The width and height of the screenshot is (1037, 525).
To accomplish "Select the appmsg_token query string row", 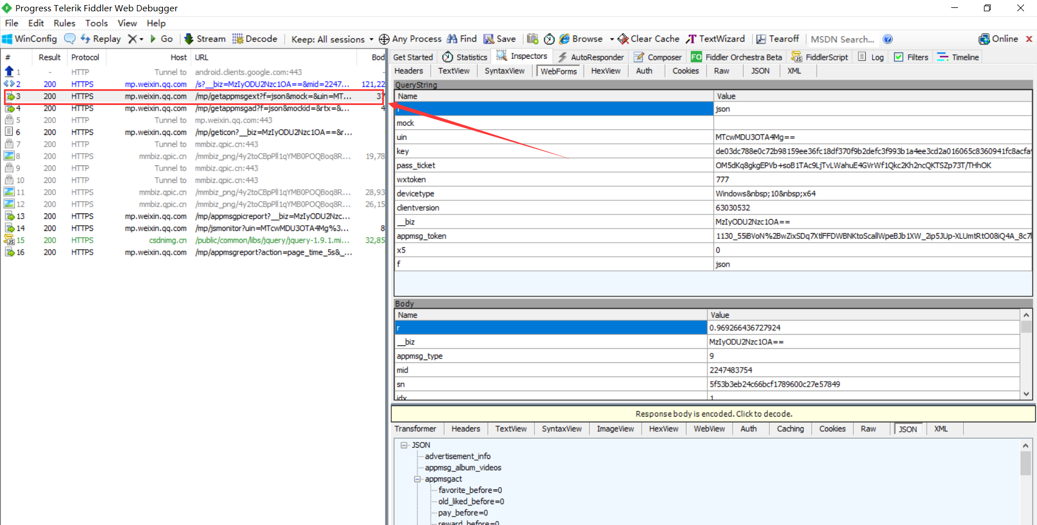I will 713,236.
